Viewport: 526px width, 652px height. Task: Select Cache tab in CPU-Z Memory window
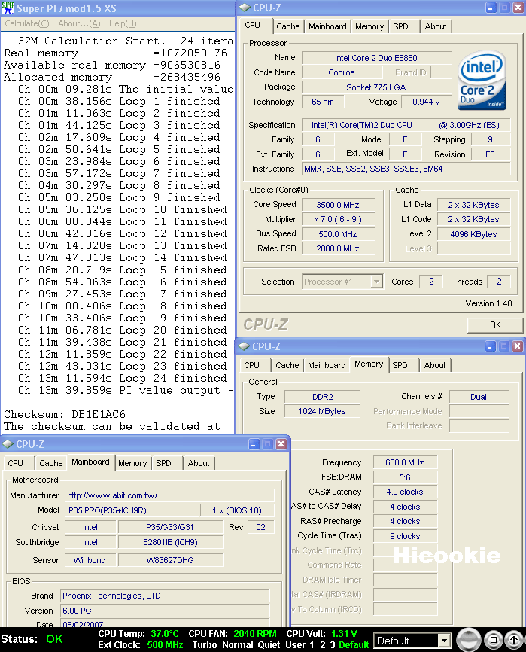click(x=287, y=365)
